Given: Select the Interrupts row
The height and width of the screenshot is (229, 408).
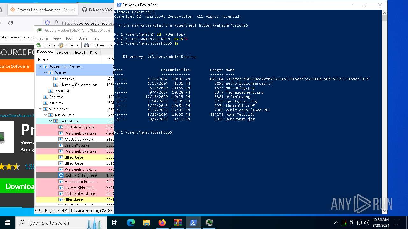Looking at the screenshot, I should 75,91.
